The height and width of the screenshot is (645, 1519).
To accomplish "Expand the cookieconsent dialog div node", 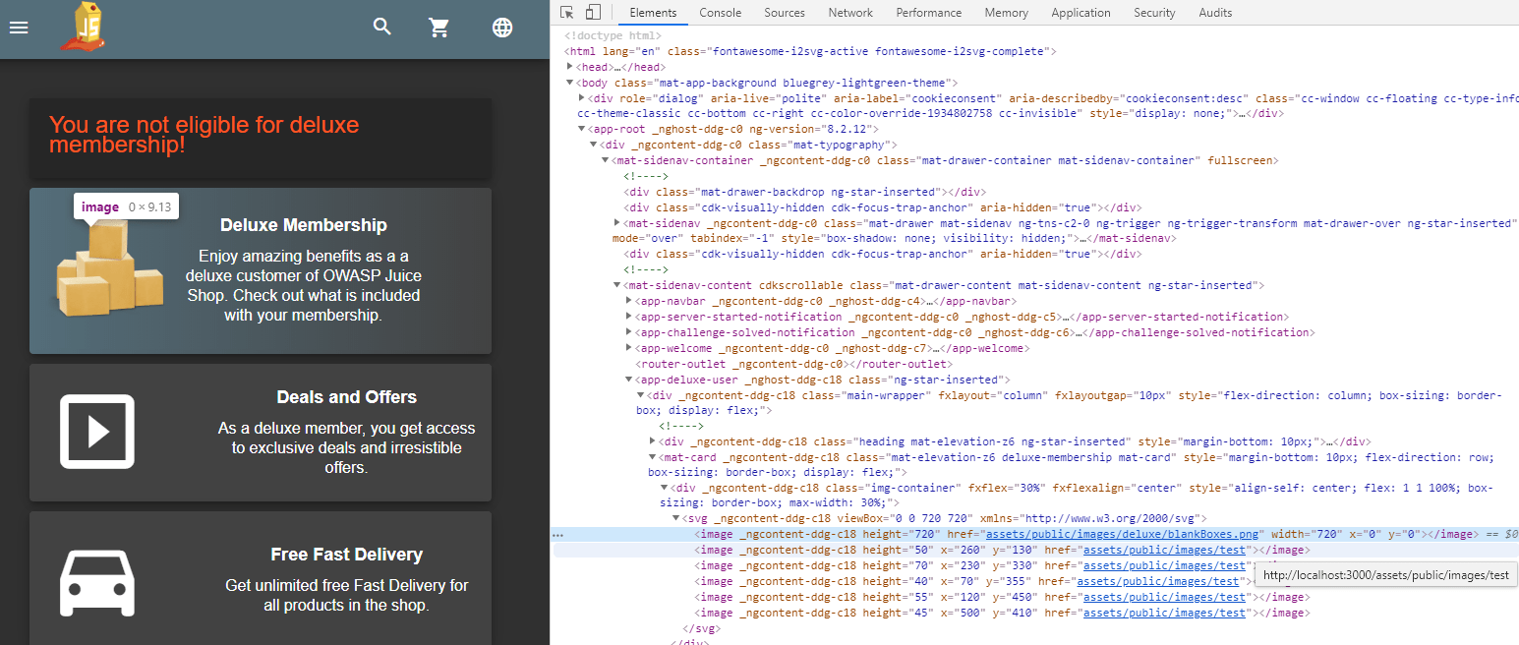I will [x=582, y=98].
